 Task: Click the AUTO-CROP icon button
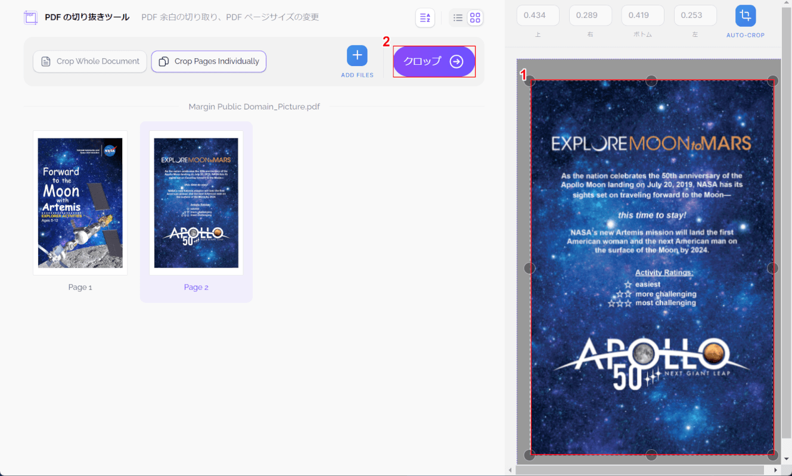746,15
